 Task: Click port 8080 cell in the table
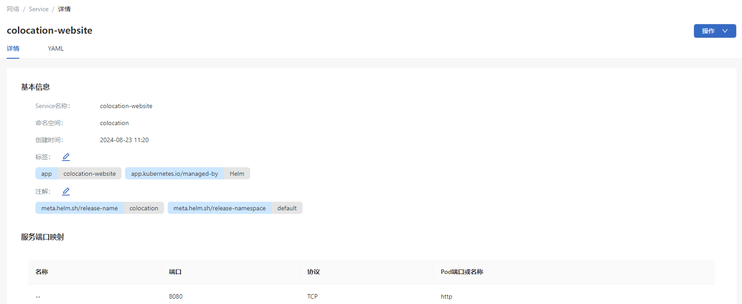pos(176,296)
